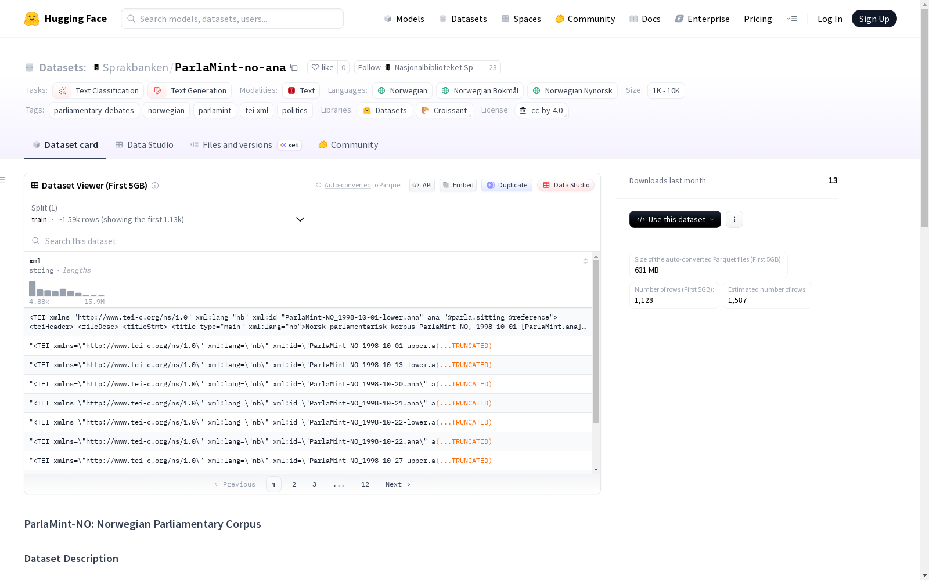Duplicate the dataset
This screenshot has height=580, width=929.
(507, 185)
